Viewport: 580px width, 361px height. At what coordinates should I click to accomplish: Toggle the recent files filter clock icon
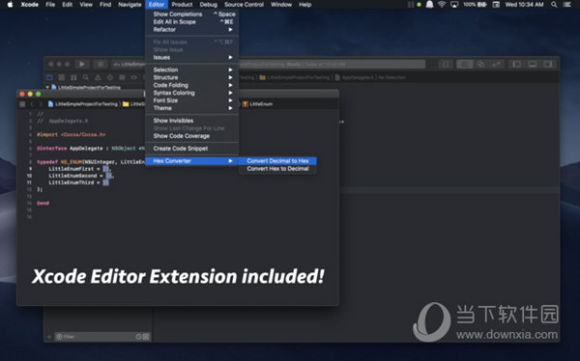[x=138, y=337]
